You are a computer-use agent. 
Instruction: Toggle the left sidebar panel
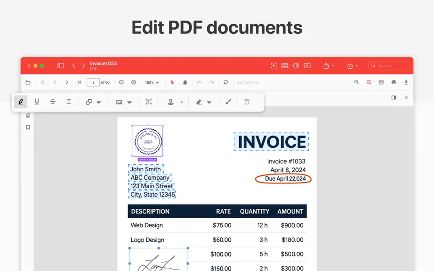(61, 65)
